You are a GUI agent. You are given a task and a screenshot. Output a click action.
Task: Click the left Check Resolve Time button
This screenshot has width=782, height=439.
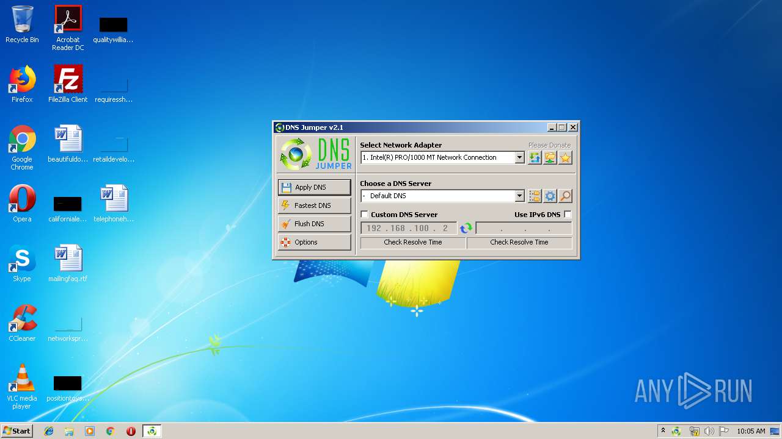click(413, 242)
